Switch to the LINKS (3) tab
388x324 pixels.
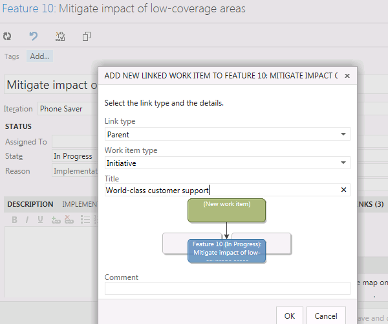pyautogui.click(x=370, y=204)
